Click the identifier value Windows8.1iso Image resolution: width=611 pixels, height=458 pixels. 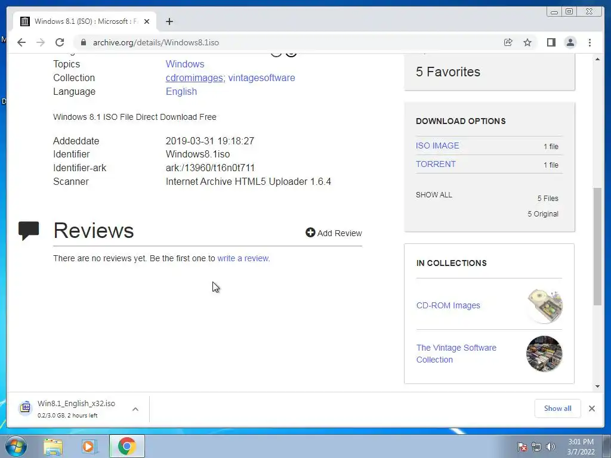pyautogui.click(x=198, y=154)
